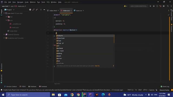Open the Event Log tool window
This screenshot has width=173, height=97.
165,86
